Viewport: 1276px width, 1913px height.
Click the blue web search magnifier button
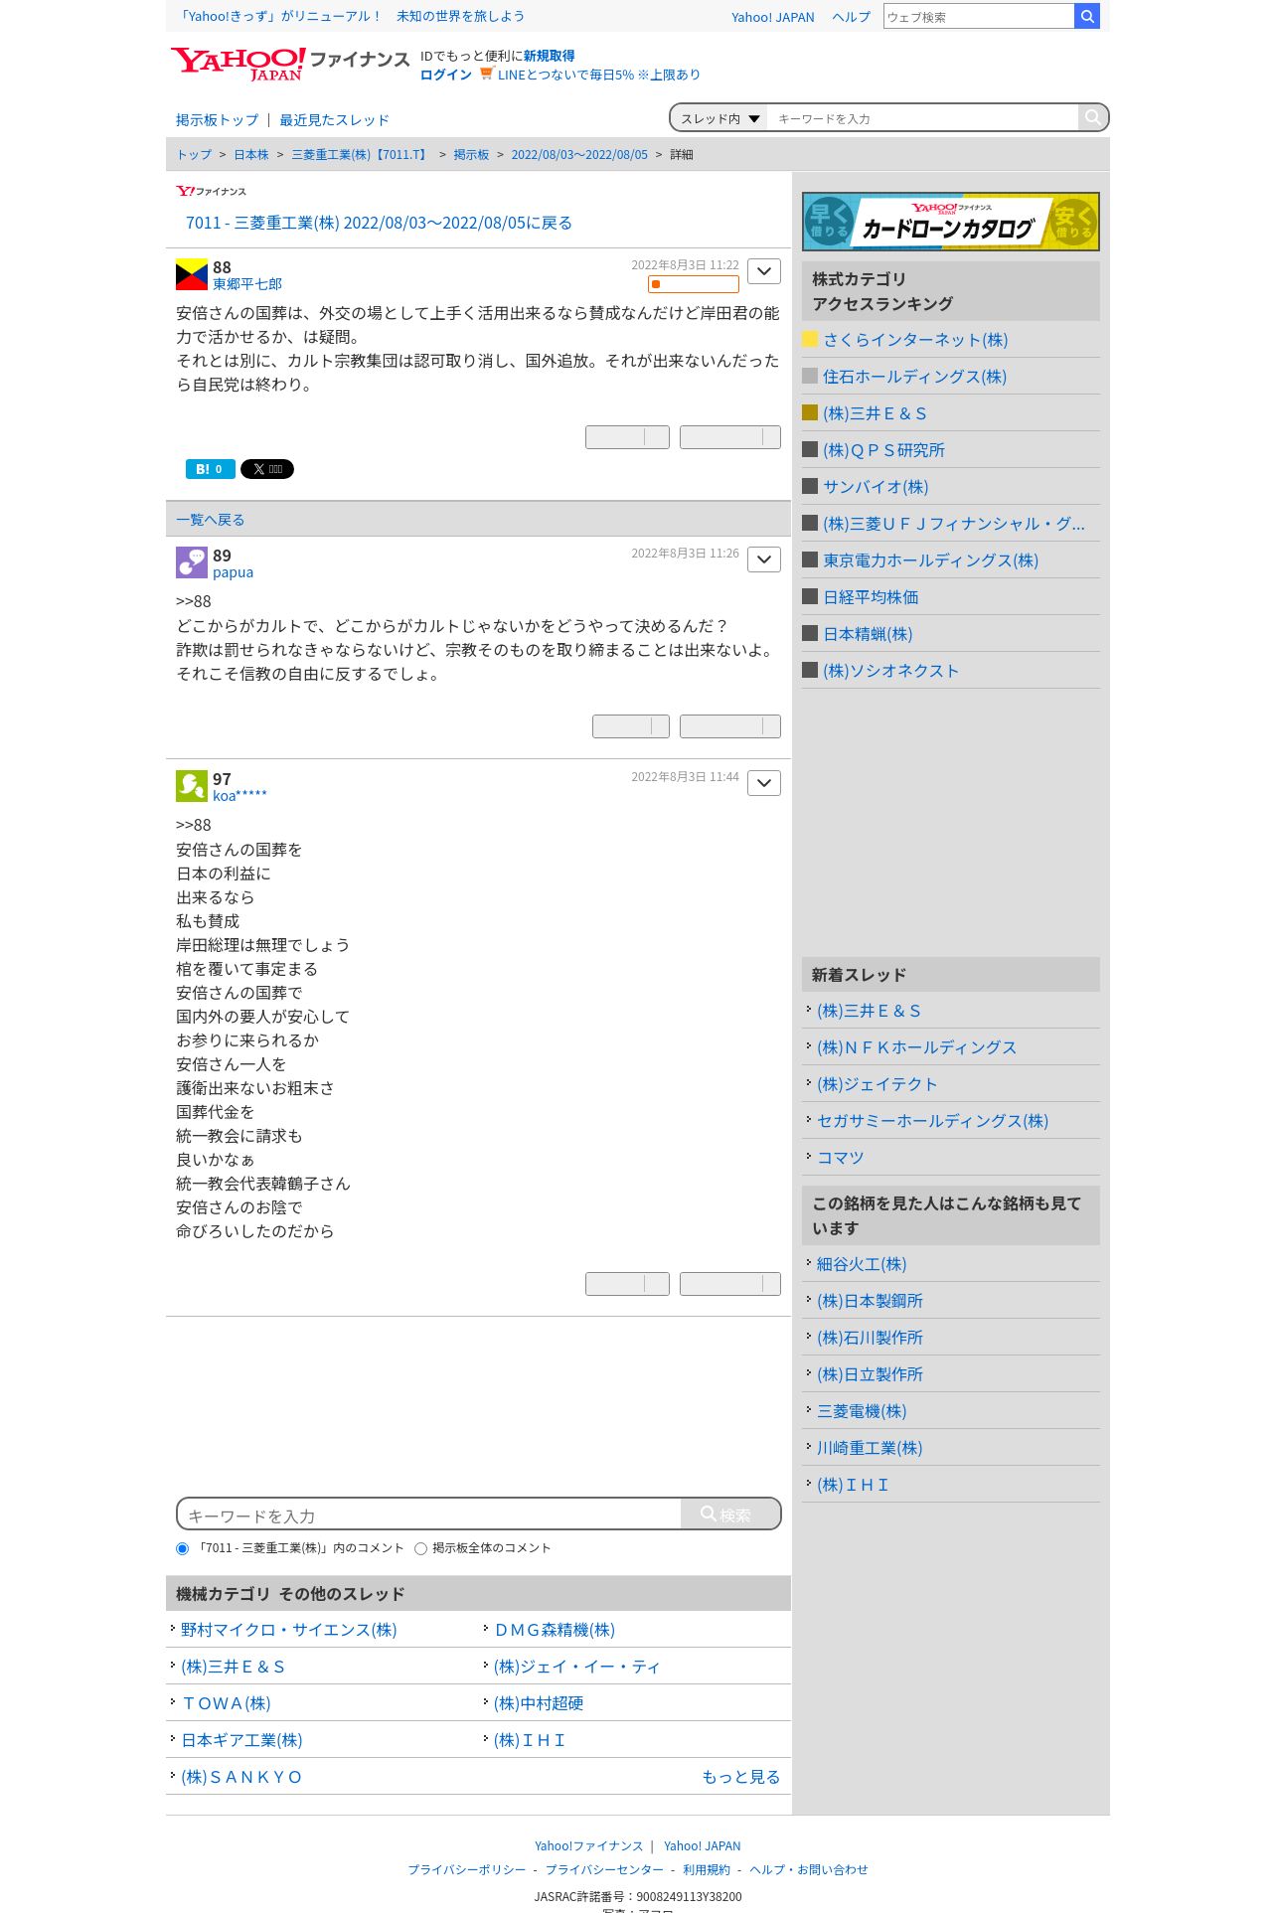(1087, 16)
